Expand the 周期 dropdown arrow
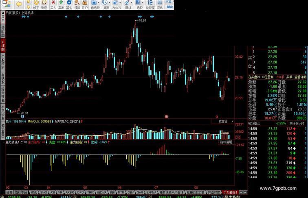The height and width of the screenshot is (198, 308). click(x=109, y=2)
